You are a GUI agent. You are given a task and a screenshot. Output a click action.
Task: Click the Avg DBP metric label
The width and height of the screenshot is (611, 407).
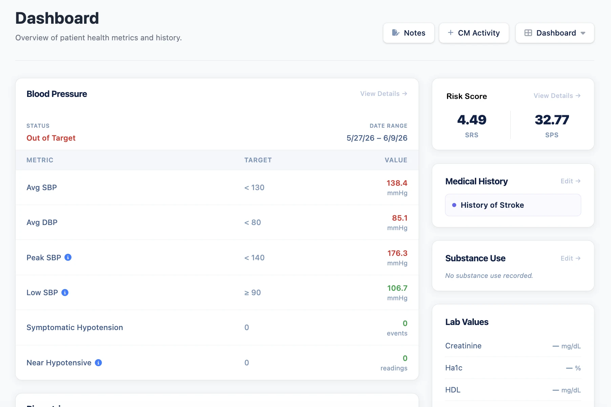pyautogui.click(x=42, y=222)
